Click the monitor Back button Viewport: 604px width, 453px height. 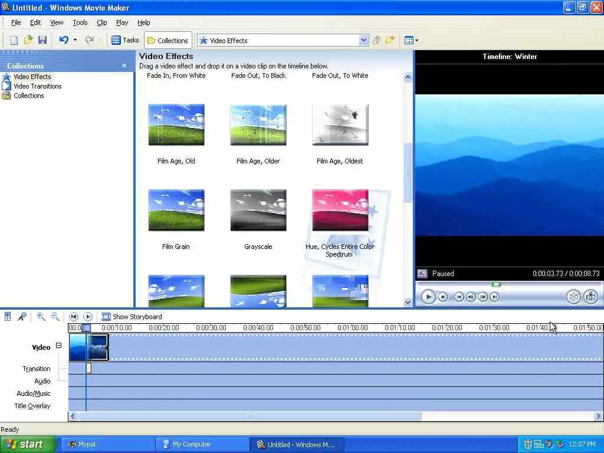coord(458,297)
